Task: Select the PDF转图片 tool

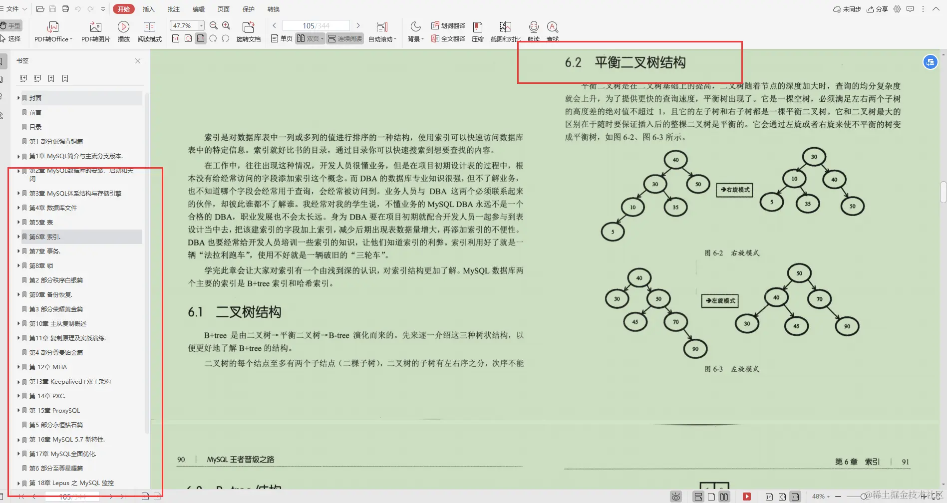Action: pos(96,30)
